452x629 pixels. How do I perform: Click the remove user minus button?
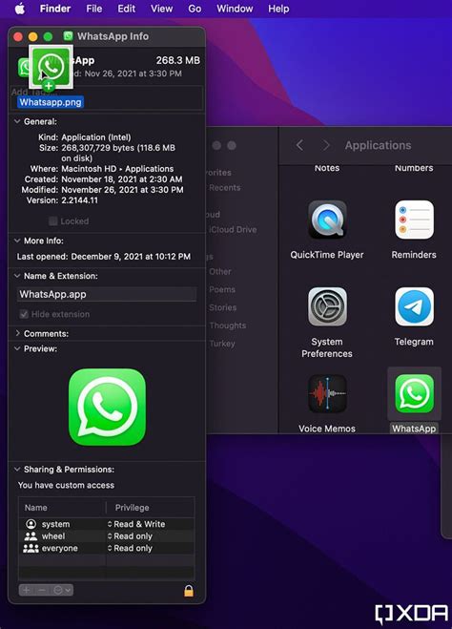pos(42,590)
